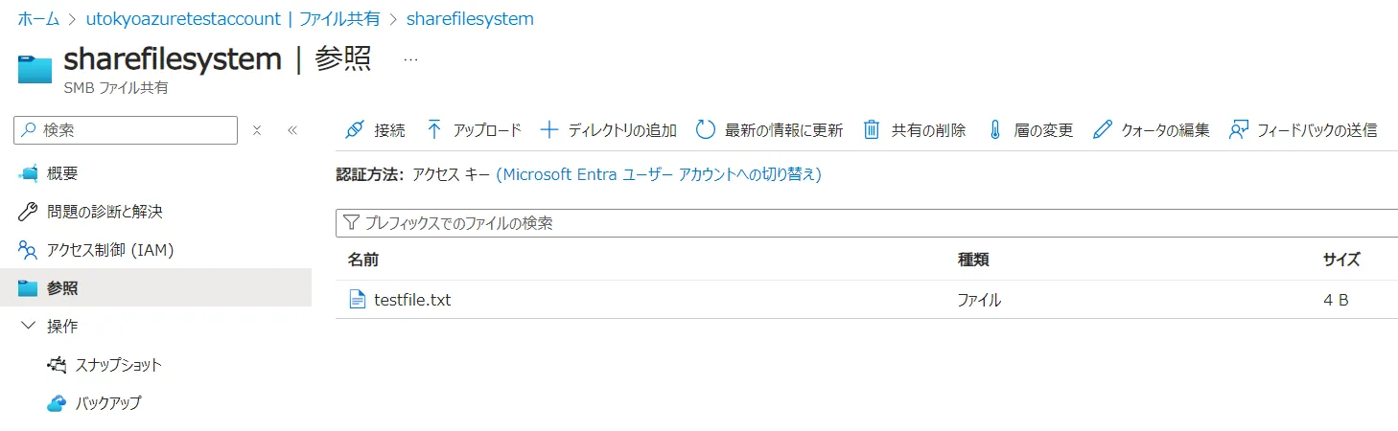Collapse the 操作 section in sidebar
1398x431 pixels.
pos(27,326)
